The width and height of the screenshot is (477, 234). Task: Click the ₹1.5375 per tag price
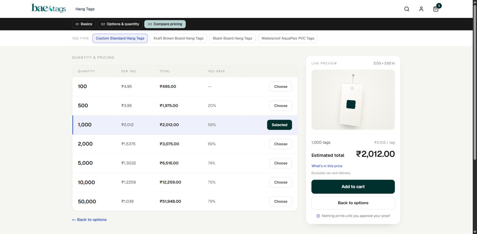coord(128,144)
